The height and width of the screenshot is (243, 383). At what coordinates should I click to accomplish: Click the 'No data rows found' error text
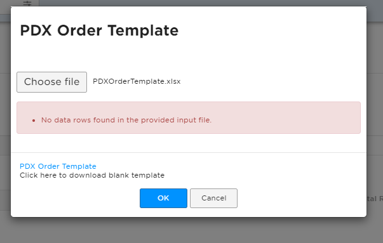coord(126,120)
